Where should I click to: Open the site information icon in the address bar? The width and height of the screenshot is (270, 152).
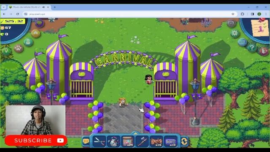[26, 14]
